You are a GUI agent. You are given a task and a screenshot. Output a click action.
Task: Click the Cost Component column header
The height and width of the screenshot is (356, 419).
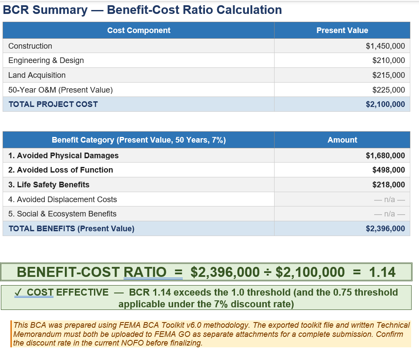(138, 30)
